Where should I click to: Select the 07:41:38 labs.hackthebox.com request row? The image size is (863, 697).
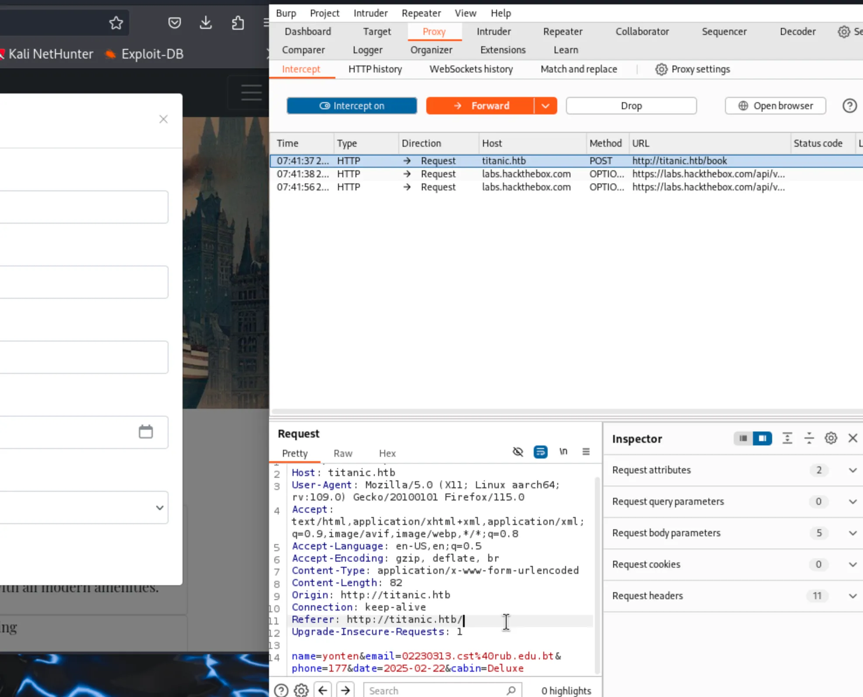566,174
